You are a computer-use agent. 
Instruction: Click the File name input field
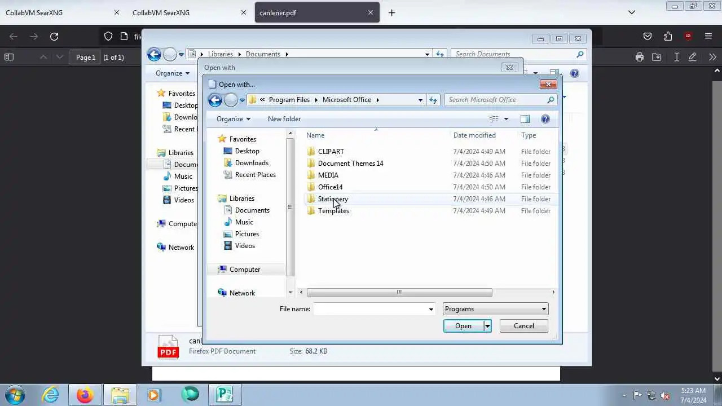tap(371, 309)
